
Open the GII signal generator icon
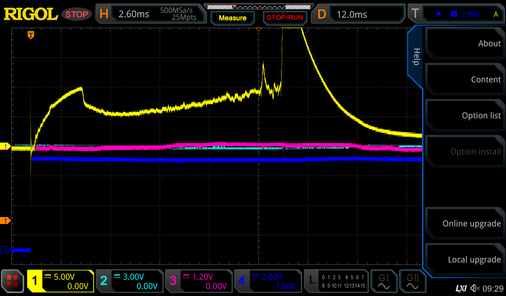(413, 281)
